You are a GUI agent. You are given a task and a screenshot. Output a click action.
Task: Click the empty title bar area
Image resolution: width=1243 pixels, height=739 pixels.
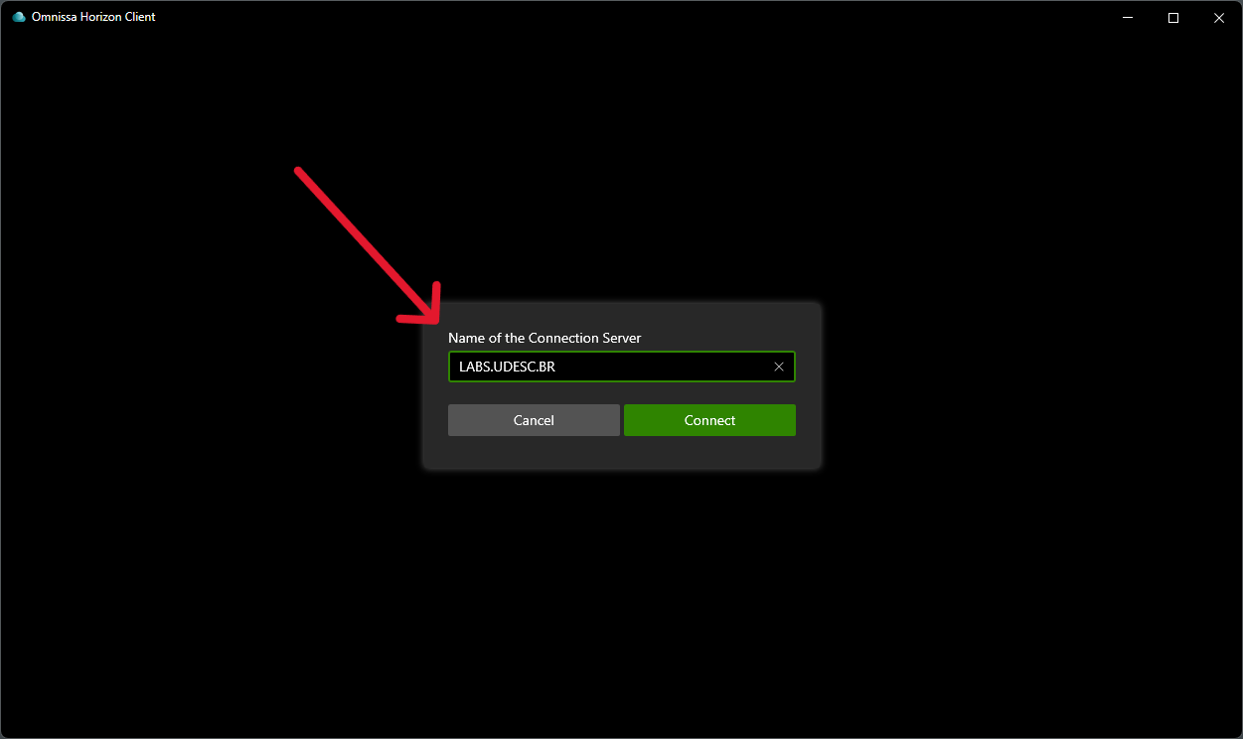626,17
